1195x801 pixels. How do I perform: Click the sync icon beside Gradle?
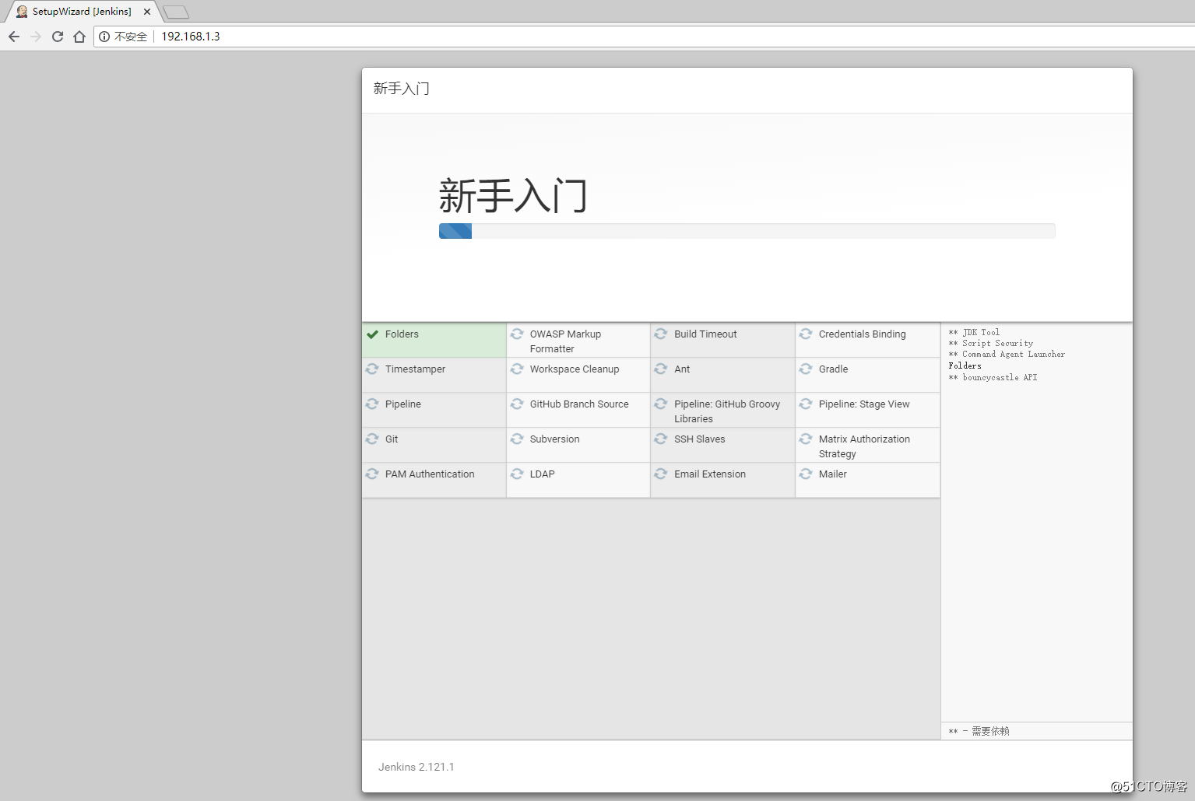[x=806, y=369]
